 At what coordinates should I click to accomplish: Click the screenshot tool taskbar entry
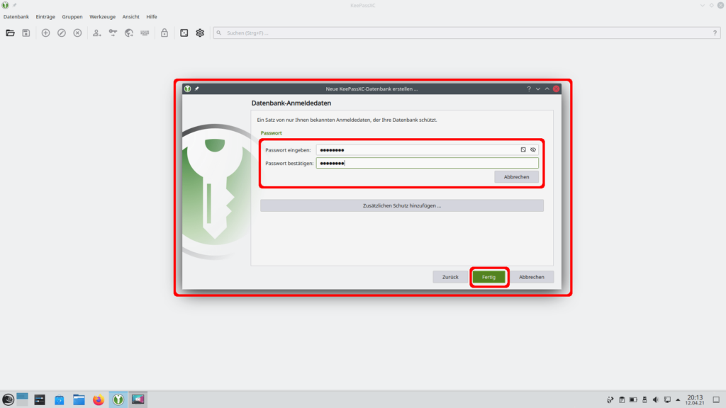[138, 399]
